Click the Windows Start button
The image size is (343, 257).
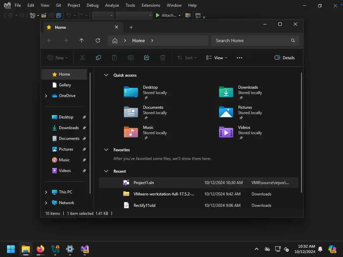[x=11, y=249]
